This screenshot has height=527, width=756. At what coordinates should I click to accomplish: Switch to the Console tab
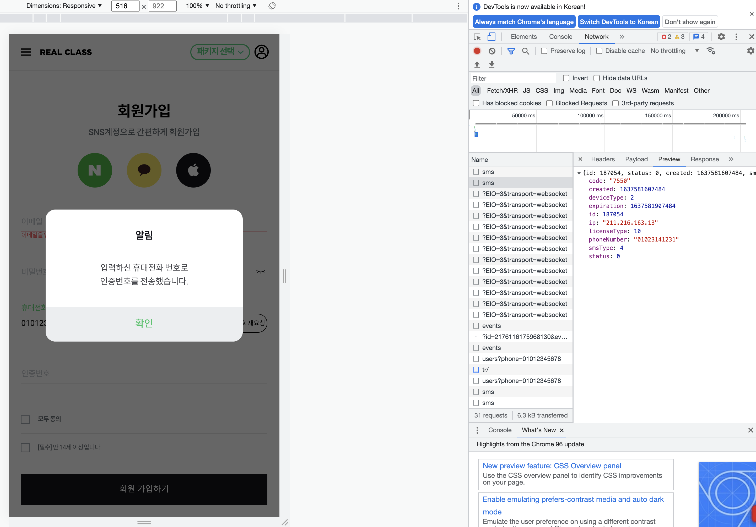coord(560,37)
